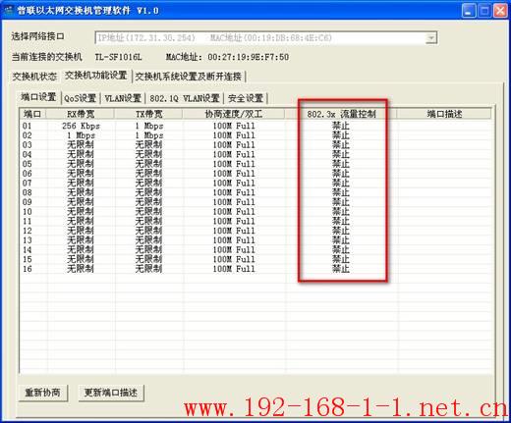The height and width of the screenshot is (423, 511).
Task: Select the 交换机功能设置 tab
Action: click(95, 76)
